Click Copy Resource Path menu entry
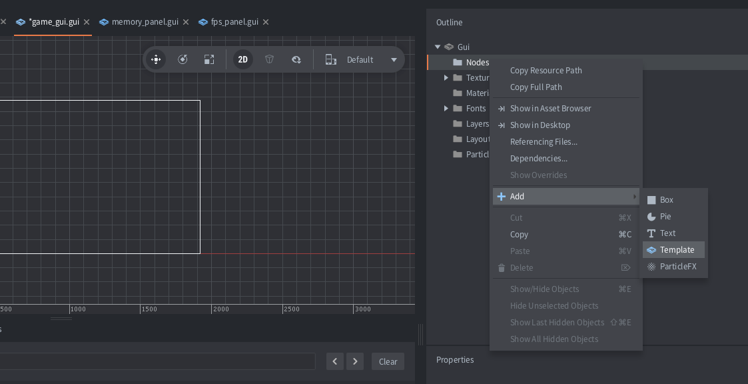 [x=546, y=71]
